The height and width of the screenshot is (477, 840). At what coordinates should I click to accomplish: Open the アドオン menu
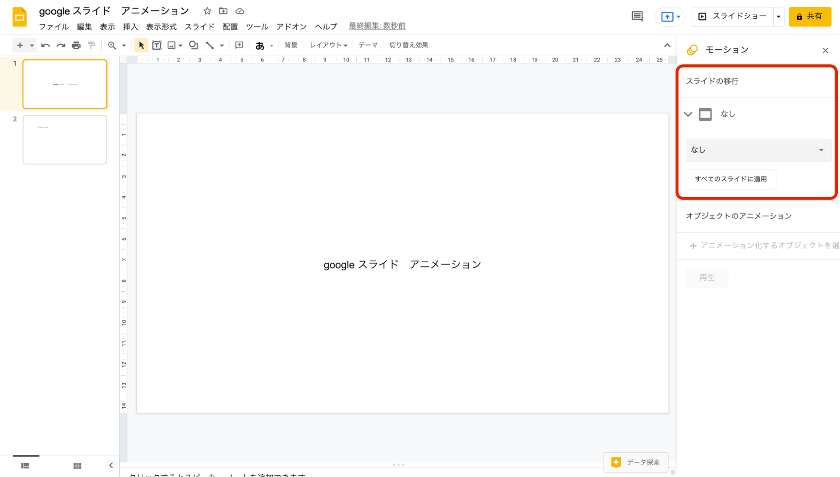tap(292, 26)
